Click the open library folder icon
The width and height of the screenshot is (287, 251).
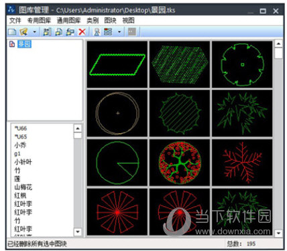(x=23, y=32)
